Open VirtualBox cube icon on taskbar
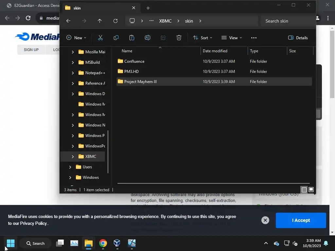 (x=117, y=243)
